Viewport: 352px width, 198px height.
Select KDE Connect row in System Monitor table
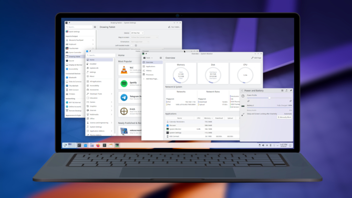coord(202,136)
